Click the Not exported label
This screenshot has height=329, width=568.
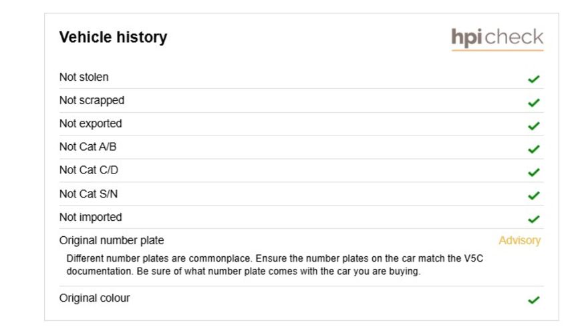click(x=91, y=123)
